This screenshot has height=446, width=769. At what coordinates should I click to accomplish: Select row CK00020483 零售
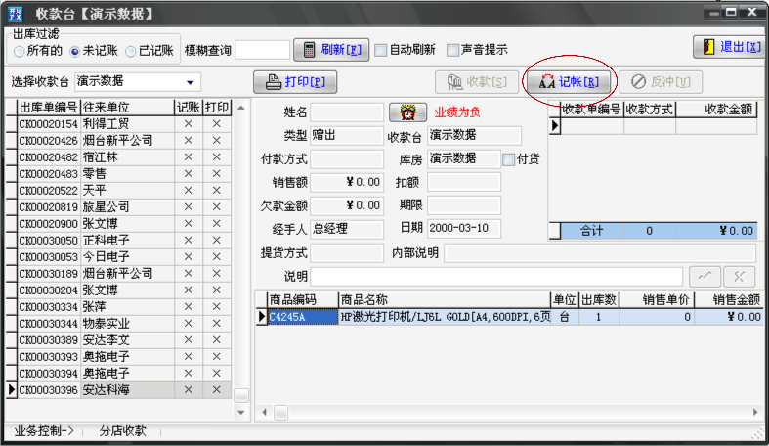click(x=117, y=174)
